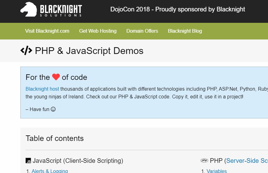Viewport: 268px width, 173px height.
Task: Open Blacknight Blog menu item
Action: tap(185, 31)
